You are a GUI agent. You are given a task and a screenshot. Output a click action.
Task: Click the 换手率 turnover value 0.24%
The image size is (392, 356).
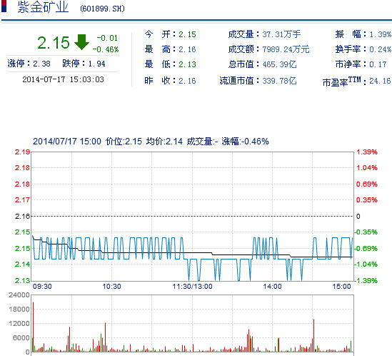pyautogui.click(x=381, y=49)
